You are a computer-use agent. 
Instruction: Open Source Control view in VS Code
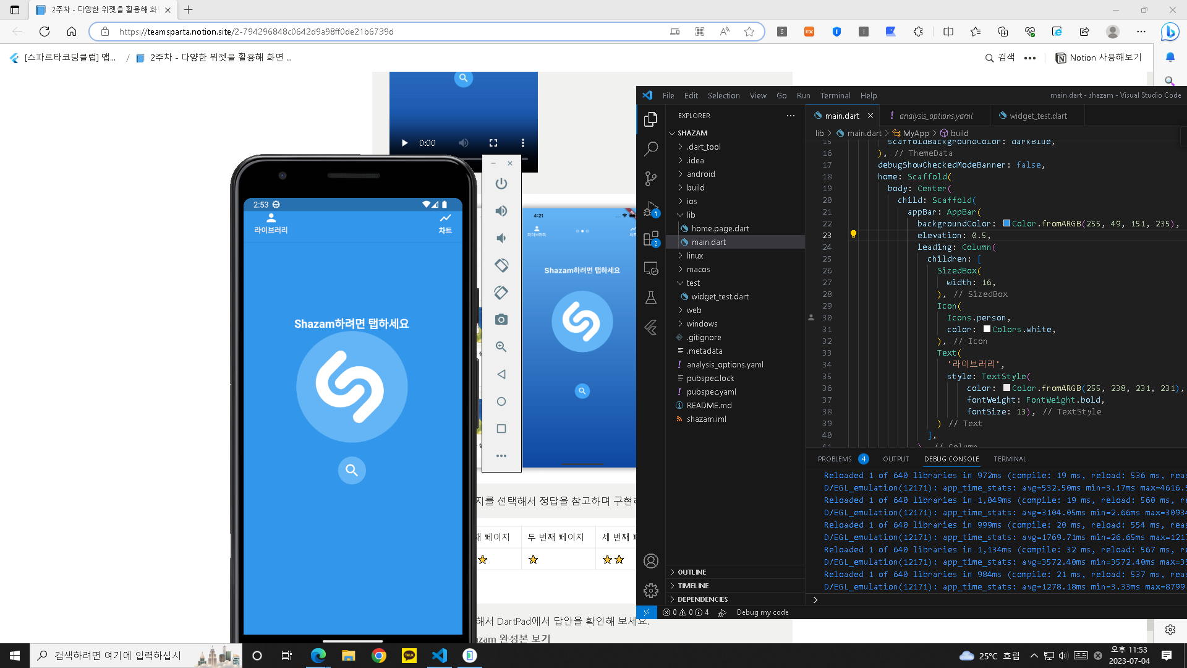(651, 179)
